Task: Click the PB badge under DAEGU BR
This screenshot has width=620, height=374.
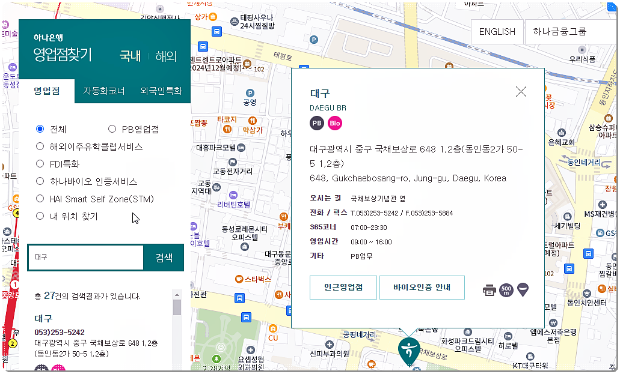Action: 317,123
